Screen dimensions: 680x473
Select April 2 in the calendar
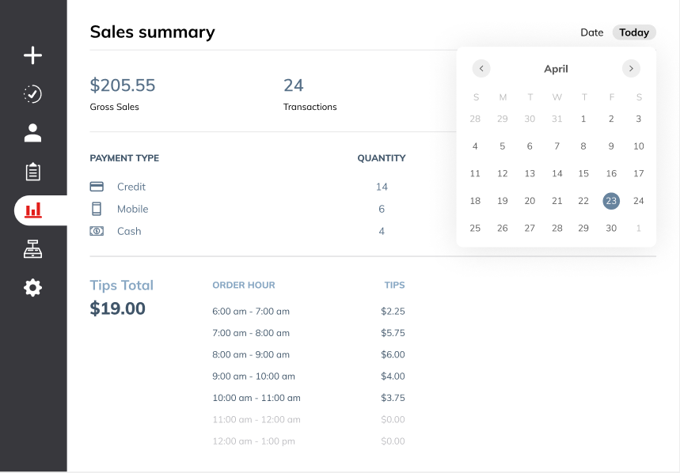pyautogui.click(x=611, y=119)
